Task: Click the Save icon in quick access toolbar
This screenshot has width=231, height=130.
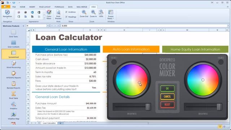Action: tap(14, 3)
